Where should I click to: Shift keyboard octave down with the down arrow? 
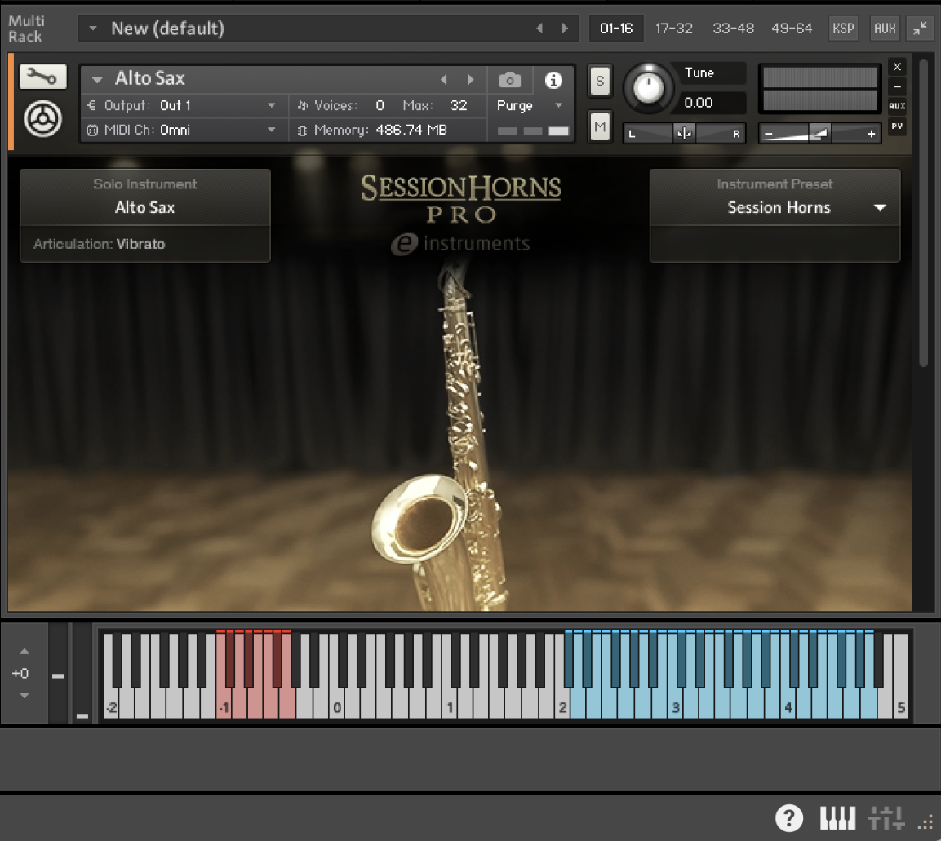click(x=24, y=695)
